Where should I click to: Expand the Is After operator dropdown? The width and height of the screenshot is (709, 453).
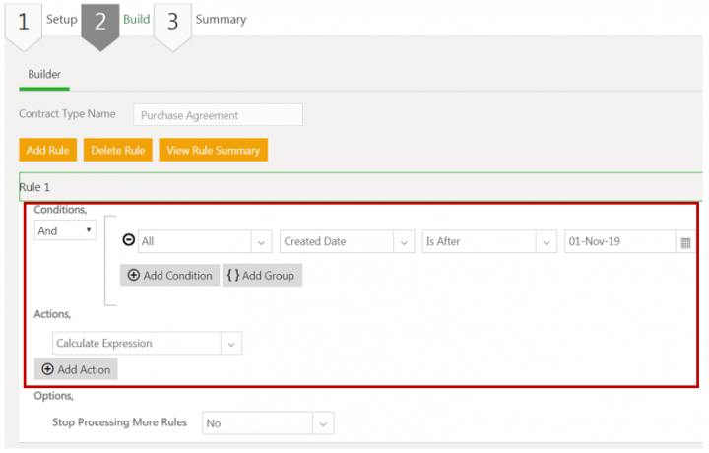pos(489,241)
